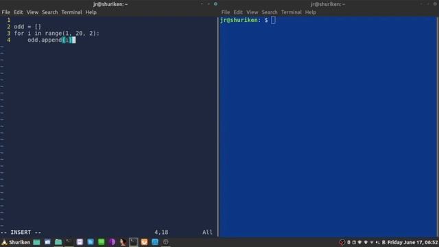This screenshot has height=247, width=439.
Task: Click the 'odd = []' line in vim
Action: pyautogui.click(x=27, y=27)
